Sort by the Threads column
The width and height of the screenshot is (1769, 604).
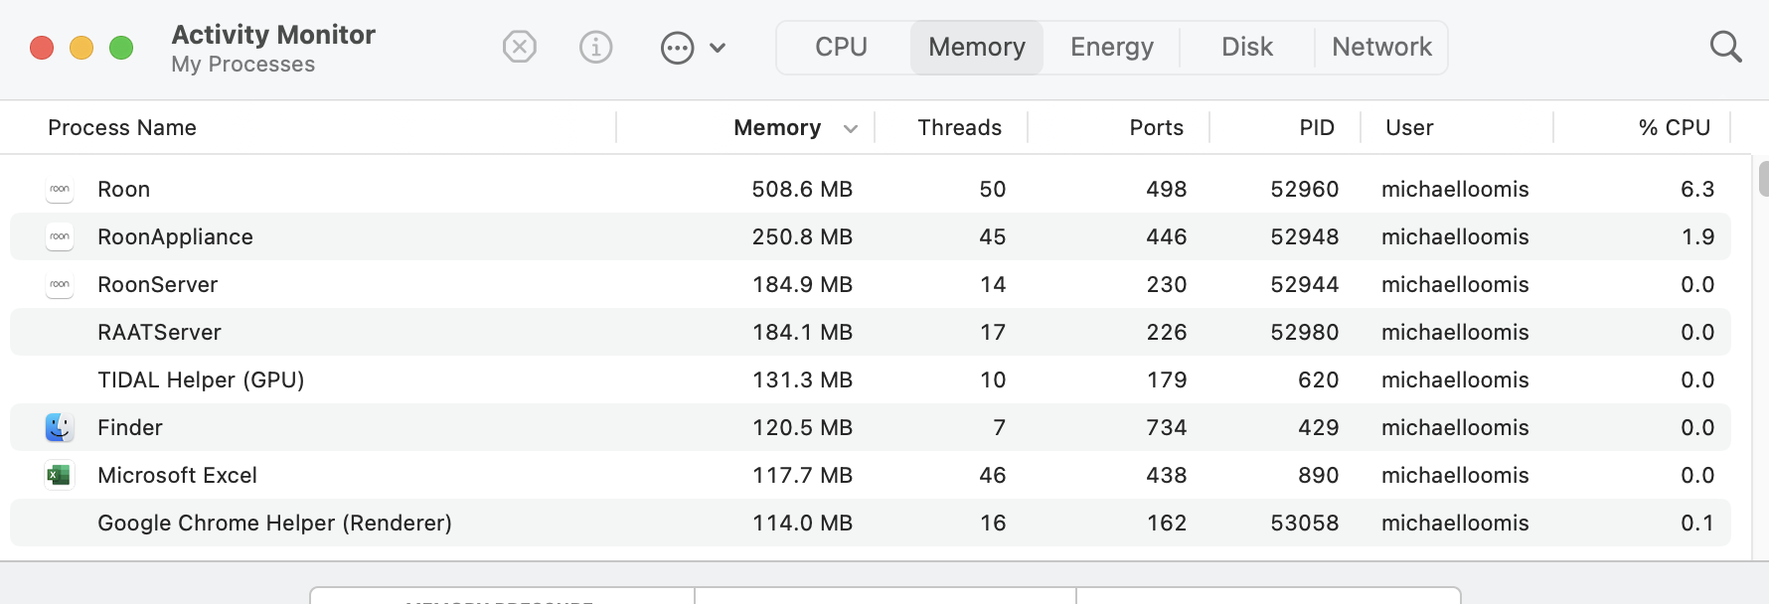point(959,127)
